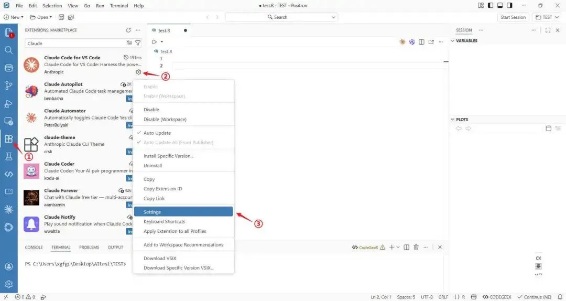Add a new terminal with plus icon

pos(391,247)
